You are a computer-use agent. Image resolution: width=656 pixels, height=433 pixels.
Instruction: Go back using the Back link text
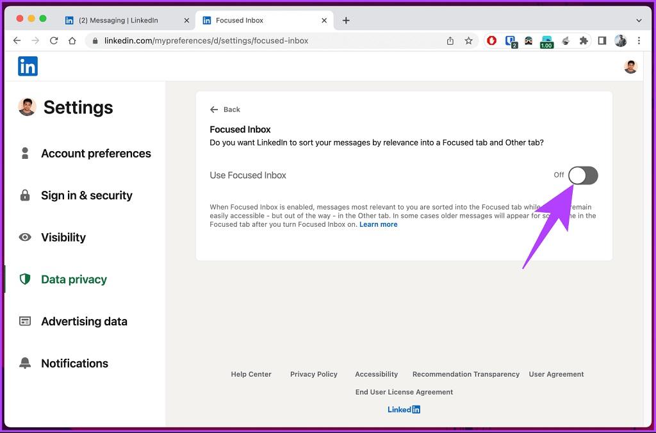[x=232, y=110]
